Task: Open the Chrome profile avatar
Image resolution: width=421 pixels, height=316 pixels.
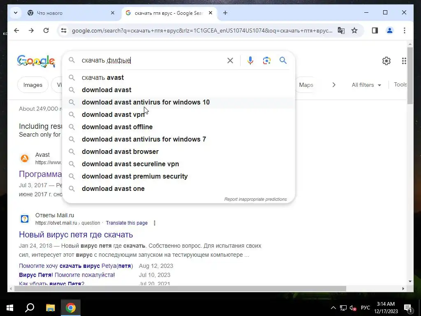Action: 390,30
